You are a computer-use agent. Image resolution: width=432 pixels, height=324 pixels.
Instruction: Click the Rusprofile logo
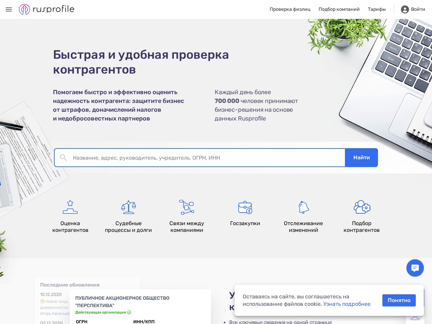pyautogui.click(x=47, y=9)
